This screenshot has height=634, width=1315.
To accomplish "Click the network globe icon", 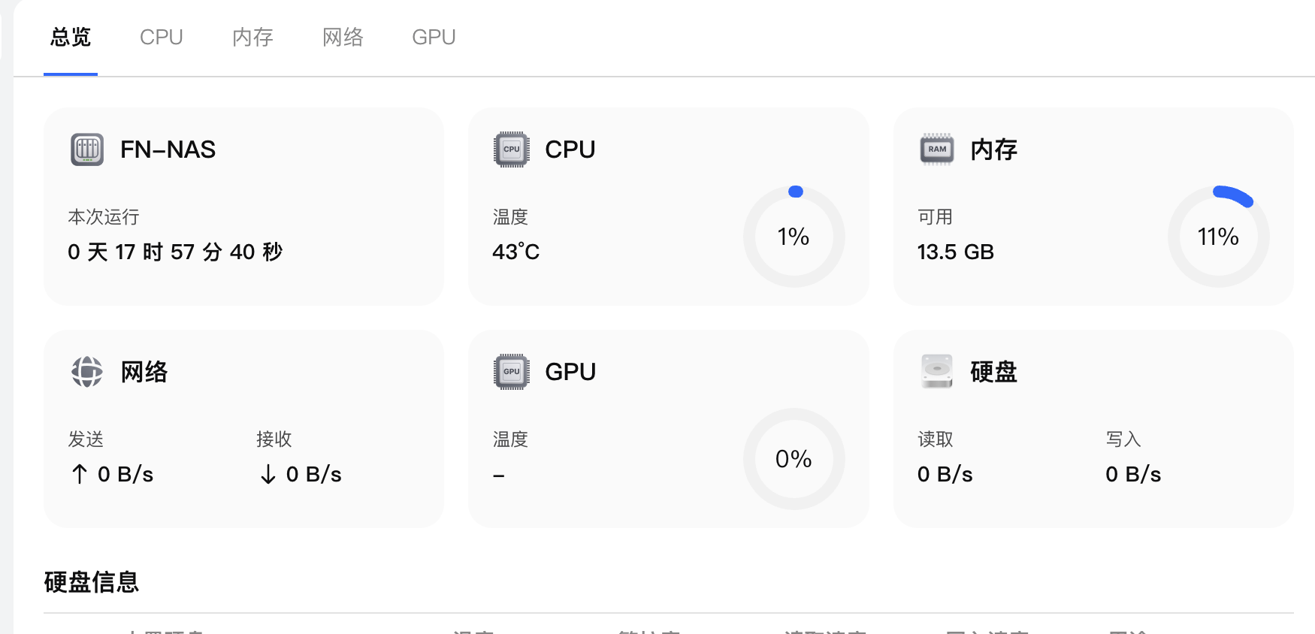I will pos(87,372).
